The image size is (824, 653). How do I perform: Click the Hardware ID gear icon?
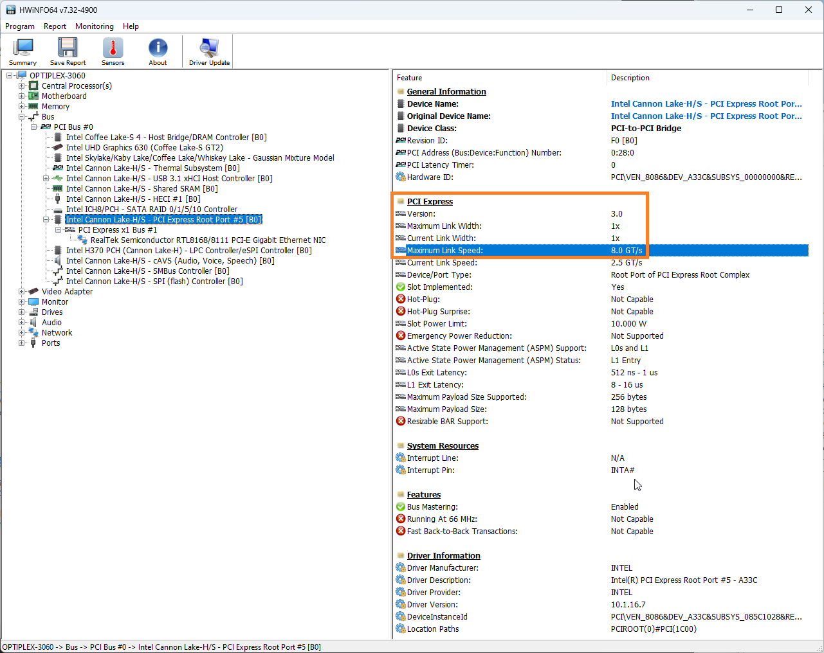[401, 177]
